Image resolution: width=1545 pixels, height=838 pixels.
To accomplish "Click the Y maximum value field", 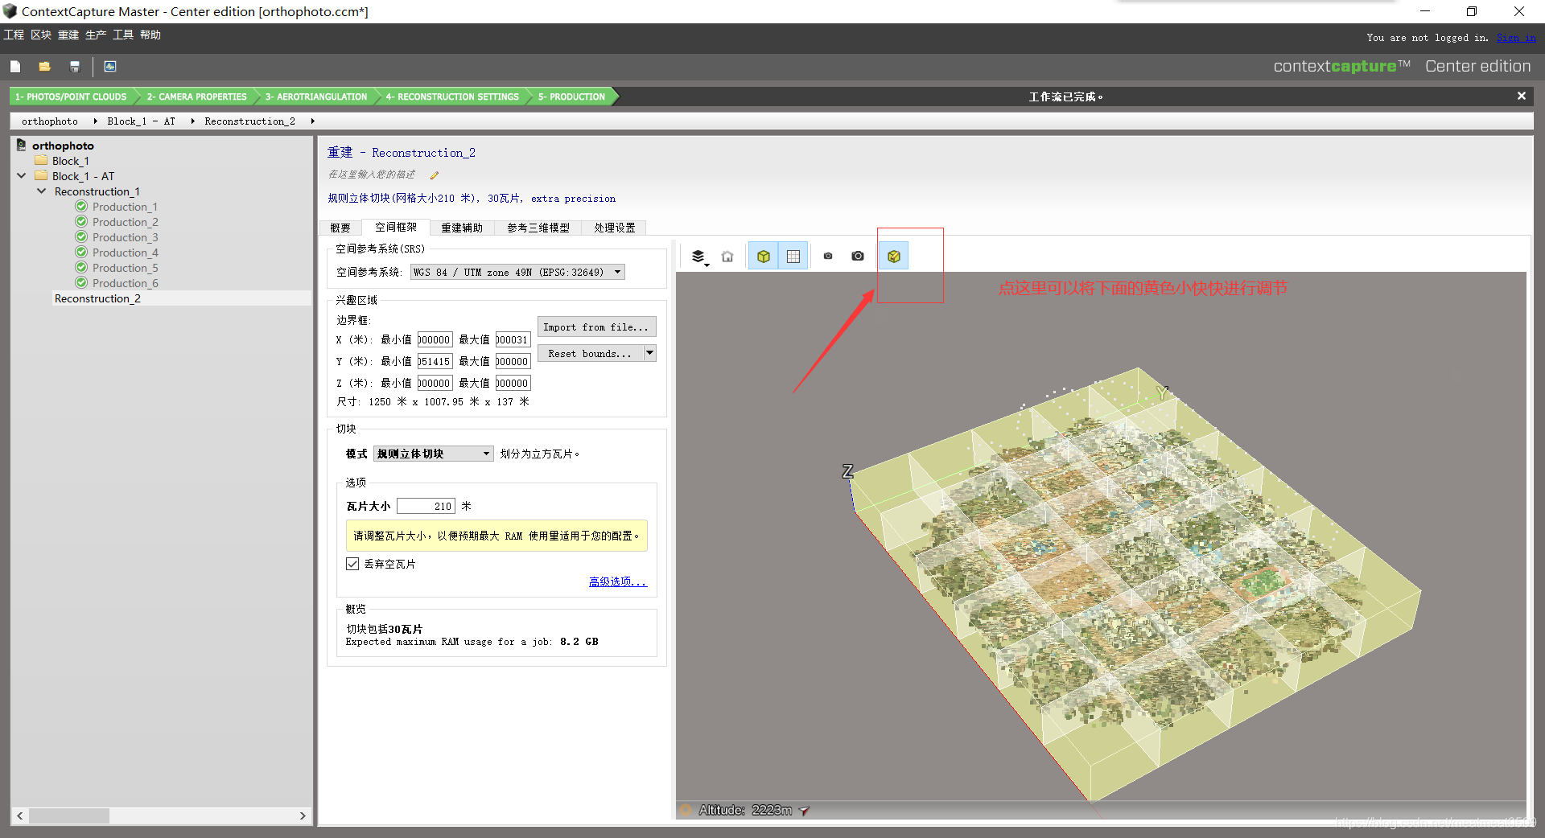I will (x=513, y=362).
